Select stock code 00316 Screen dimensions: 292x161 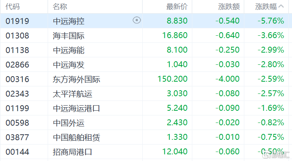point(17,79)
